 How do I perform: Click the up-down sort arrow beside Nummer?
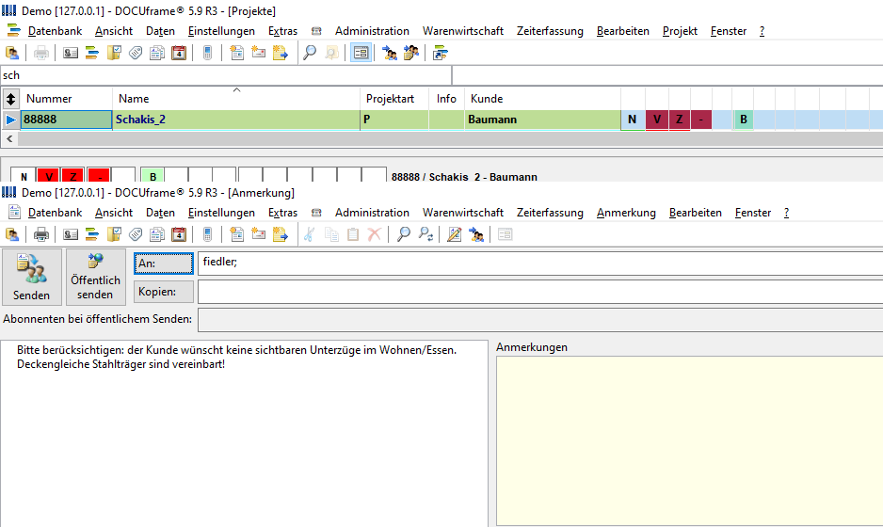point(10,99)
